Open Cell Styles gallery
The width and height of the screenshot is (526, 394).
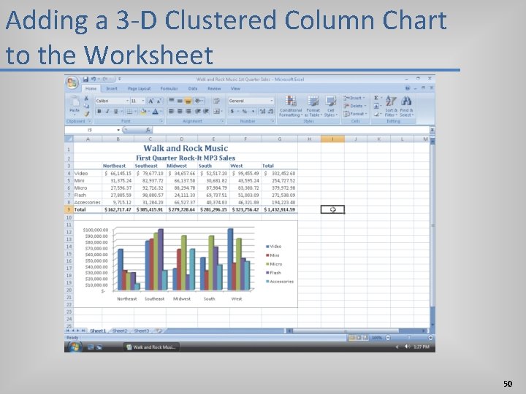pyautogui.click(x=331, y=107)
